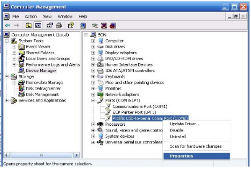Screen dimensions: 251x170
Task: Click the right arrow of left pane scrollbar
Action: coord(76,155)
